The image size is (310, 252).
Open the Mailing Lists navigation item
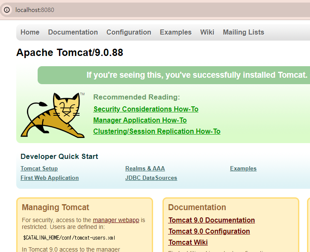(x=244, y=32)
